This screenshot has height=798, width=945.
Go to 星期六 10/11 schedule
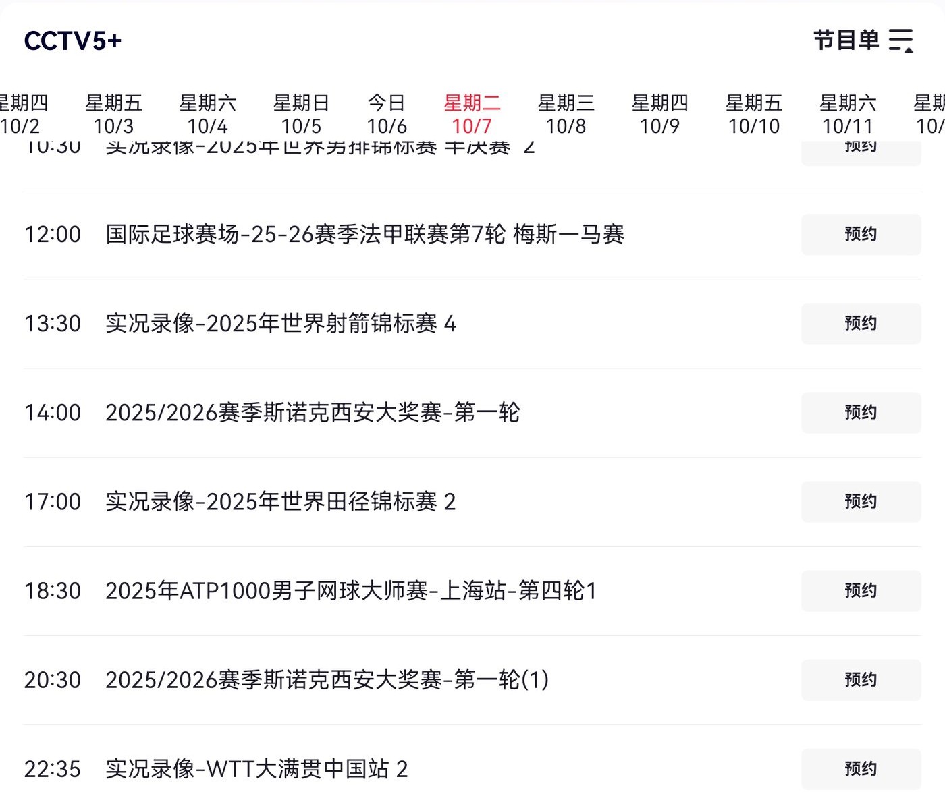click(x=847, y=114)
